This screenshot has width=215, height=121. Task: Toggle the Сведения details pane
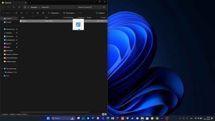[x=100, y=13]
